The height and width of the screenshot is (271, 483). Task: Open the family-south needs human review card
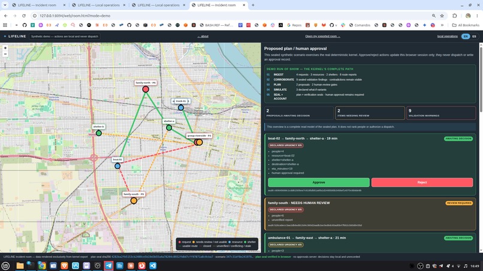coord(370,214)
